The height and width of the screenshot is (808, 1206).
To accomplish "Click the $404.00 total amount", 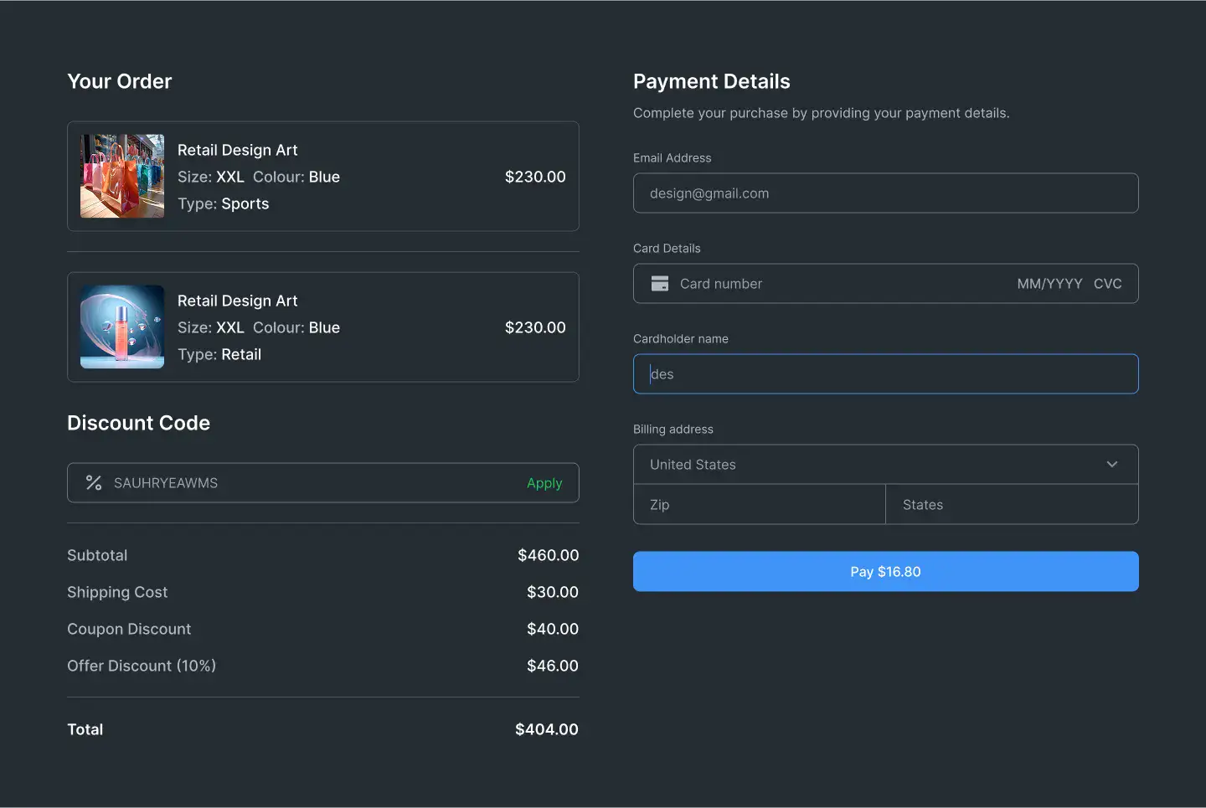I will pos(546,729).
